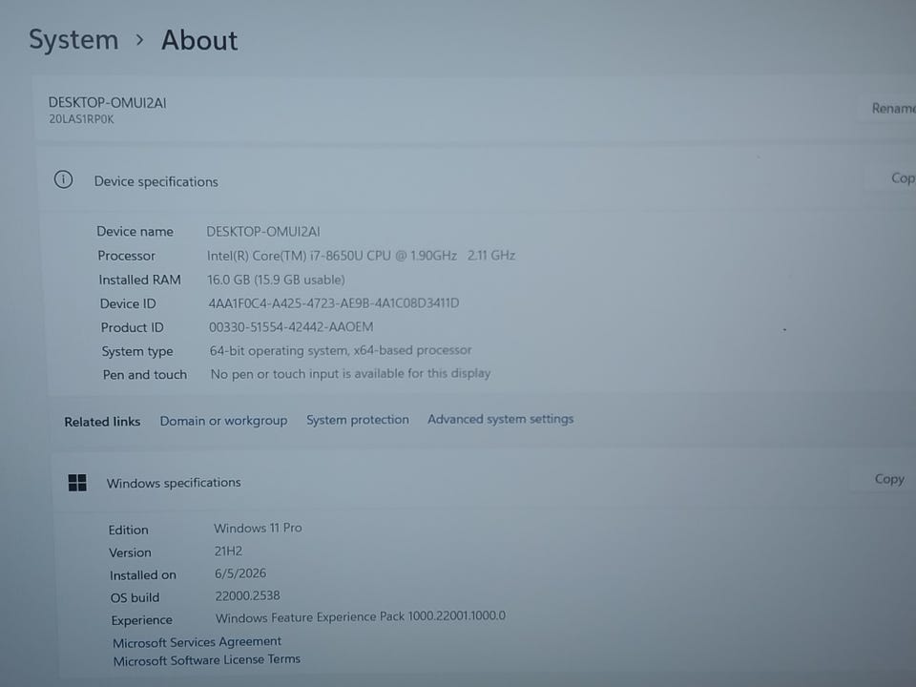Screen dimensions: 916x687
Task: Click the OS build value 22000.2538
Action: click(x=248, y=595)
